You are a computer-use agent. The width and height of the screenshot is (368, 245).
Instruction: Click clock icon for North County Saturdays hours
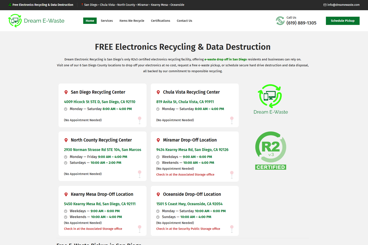66,163
